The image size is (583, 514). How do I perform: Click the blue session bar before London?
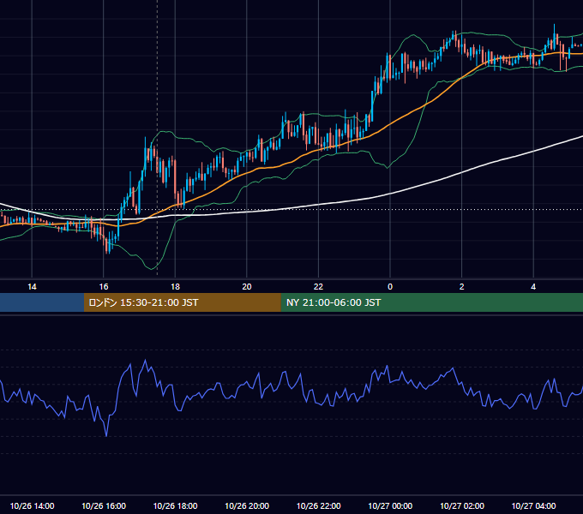click(x=42, y=302)
